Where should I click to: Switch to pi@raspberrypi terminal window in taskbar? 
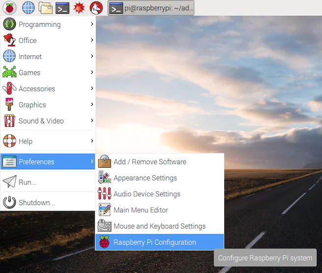151,8
